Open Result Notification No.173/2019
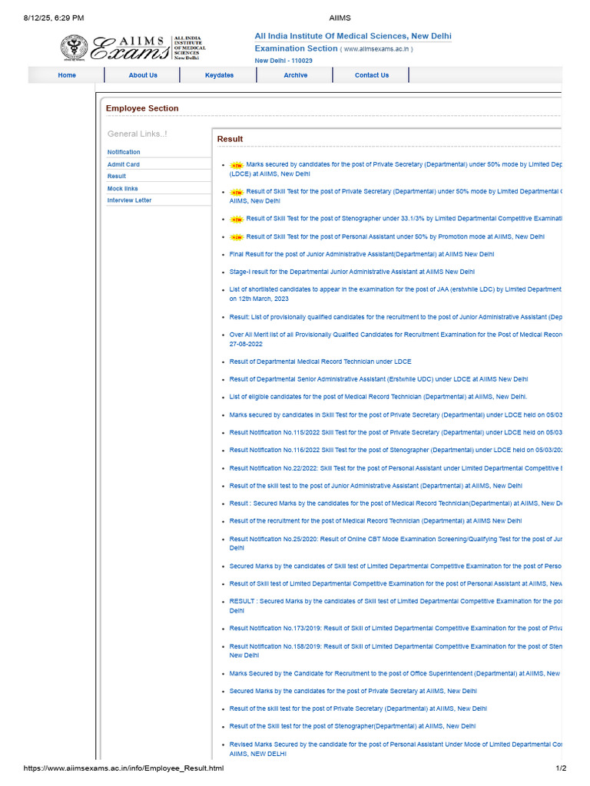The width and height of the screenshot is (590, 786). click(x=396, y=629)
